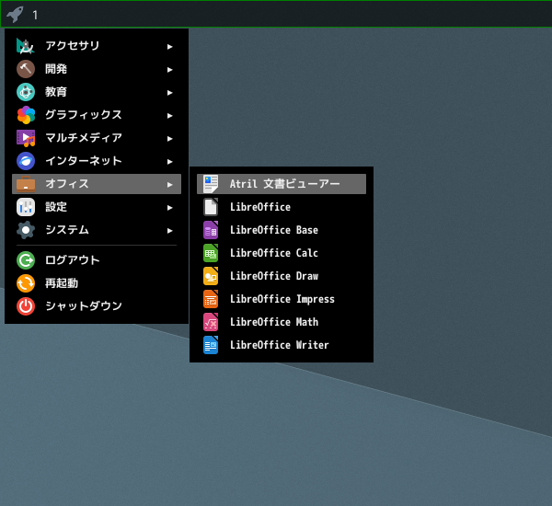Open the 設定 menu entry
Image resolution: width=552 pixels, height=506 pixels.
click(x=97, y=207)
